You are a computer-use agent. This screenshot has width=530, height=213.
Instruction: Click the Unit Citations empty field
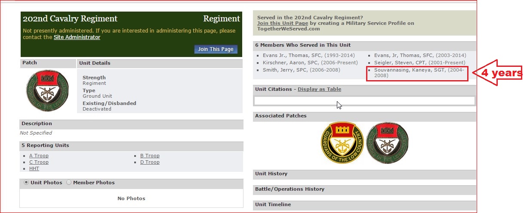(x=364, y=101)
